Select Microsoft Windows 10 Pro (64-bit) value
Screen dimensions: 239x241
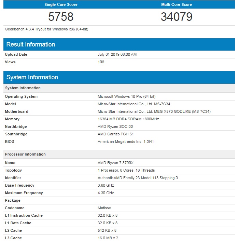tap(127, 96)
